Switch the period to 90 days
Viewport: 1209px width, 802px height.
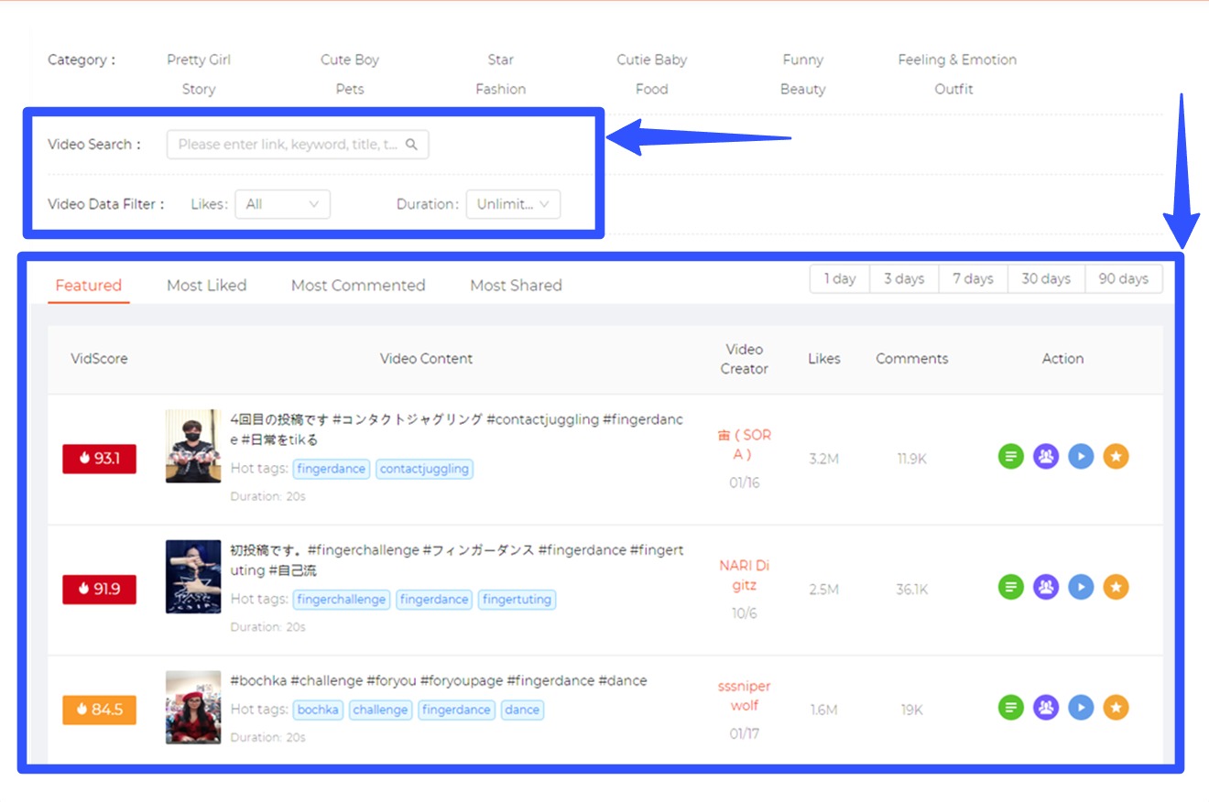(1124, 278)
